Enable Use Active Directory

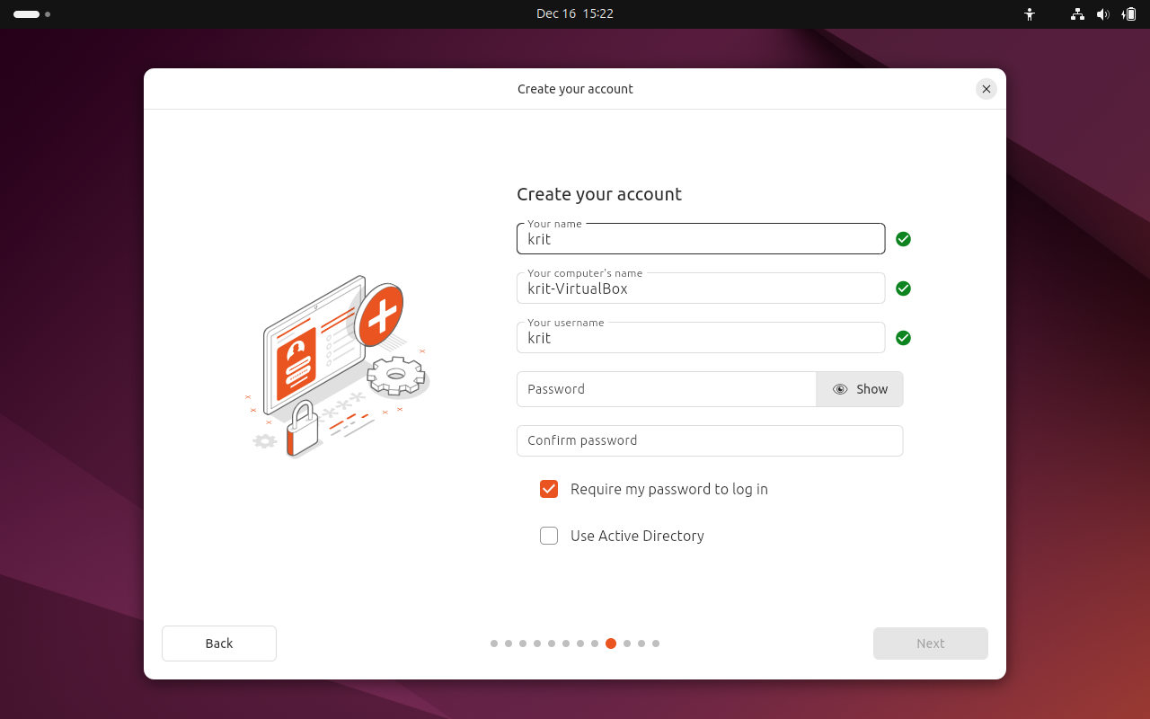tap(549, 536)
